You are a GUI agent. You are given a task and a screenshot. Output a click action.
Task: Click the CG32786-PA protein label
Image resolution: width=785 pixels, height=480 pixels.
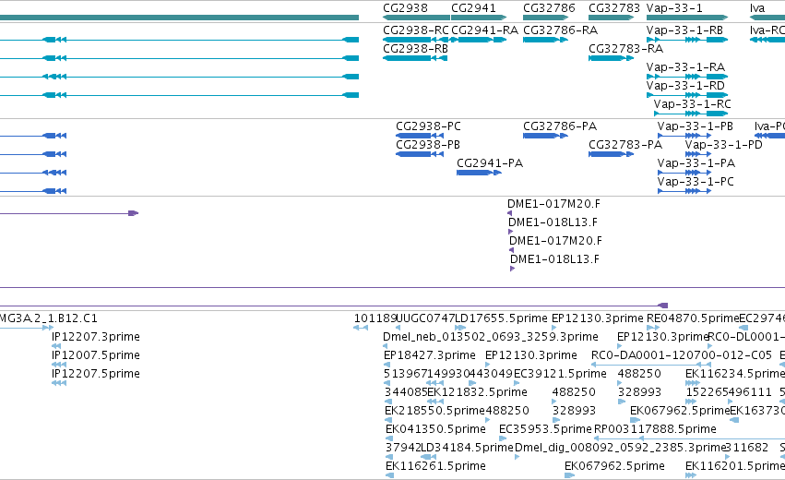(x=560, y=126)
